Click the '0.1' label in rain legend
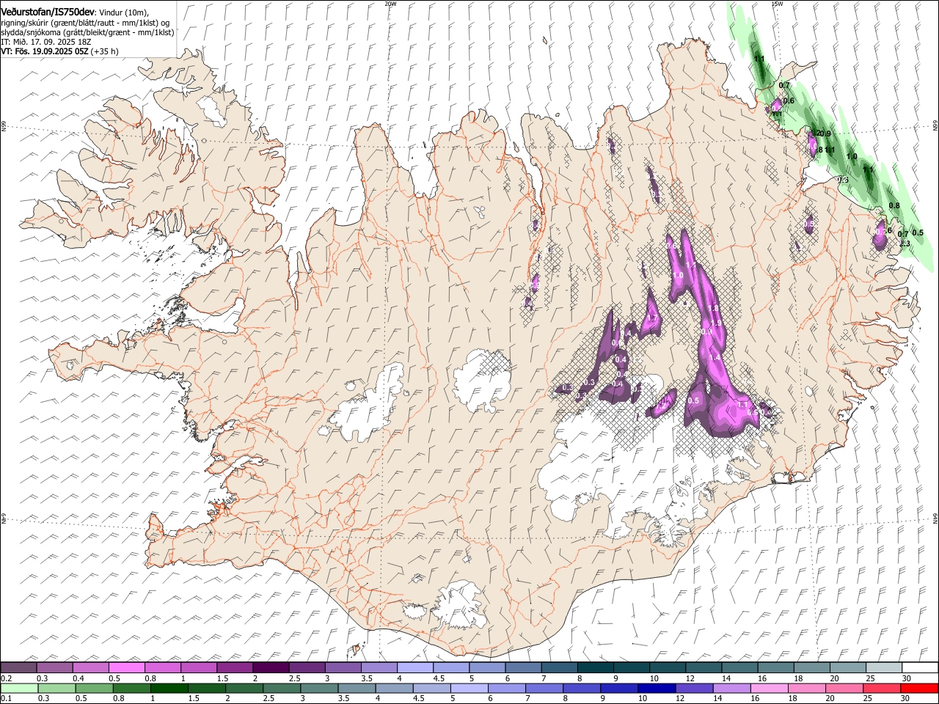 pos(7,699)
